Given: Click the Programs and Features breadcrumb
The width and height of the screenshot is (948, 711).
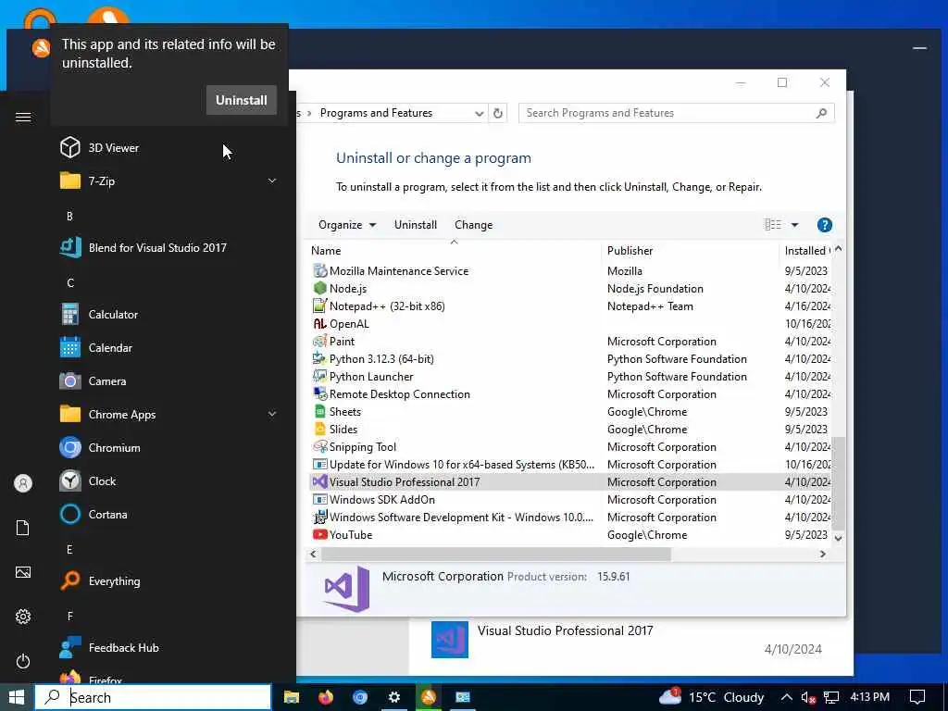Looking at the screenshot, I should tap(376, 113).
